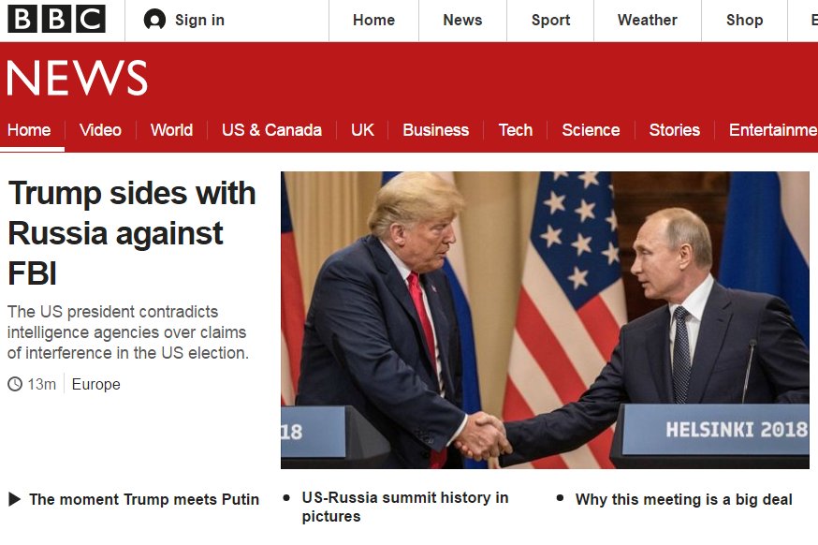
Task: Open Why this meeting is a big deal
Action: click(683, 500)
